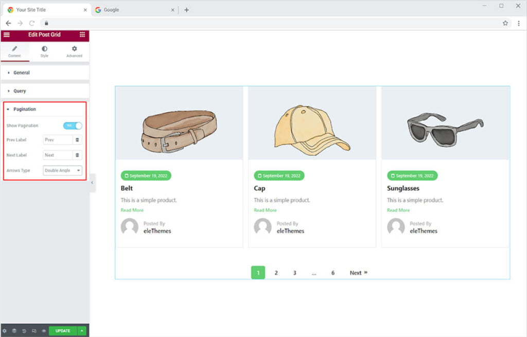Toggle the Show Pagination switch
The image size is (527, 337).
pyautogui.click(x=73, y=126)
